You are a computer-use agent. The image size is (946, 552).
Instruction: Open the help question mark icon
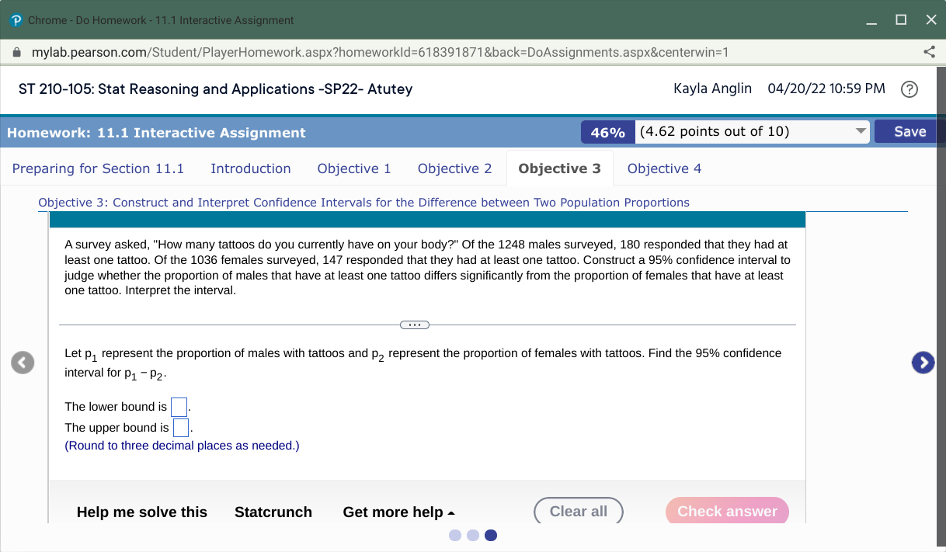(909, 89)
